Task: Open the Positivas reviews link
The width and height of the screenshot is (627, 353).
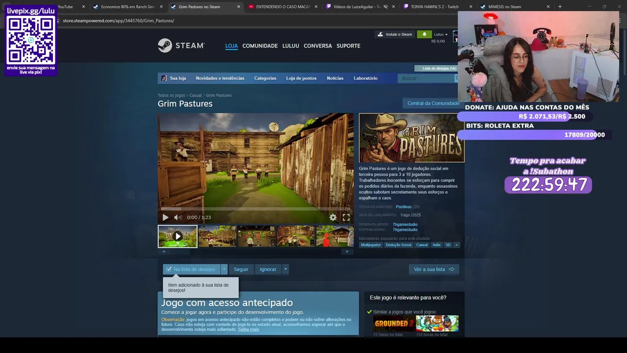Action: tap(404, 207)
